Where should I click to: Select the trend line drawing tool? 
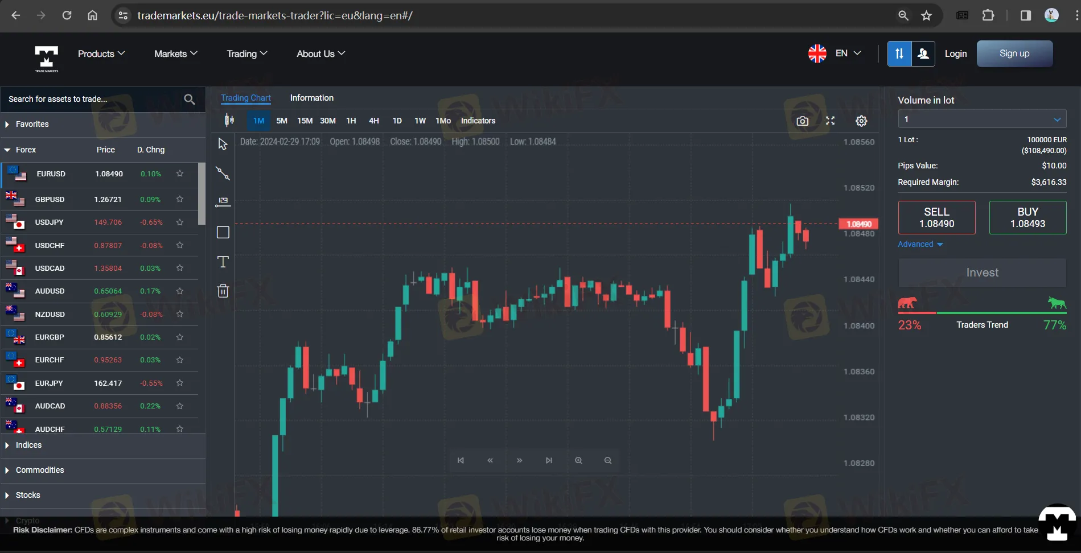223,174
